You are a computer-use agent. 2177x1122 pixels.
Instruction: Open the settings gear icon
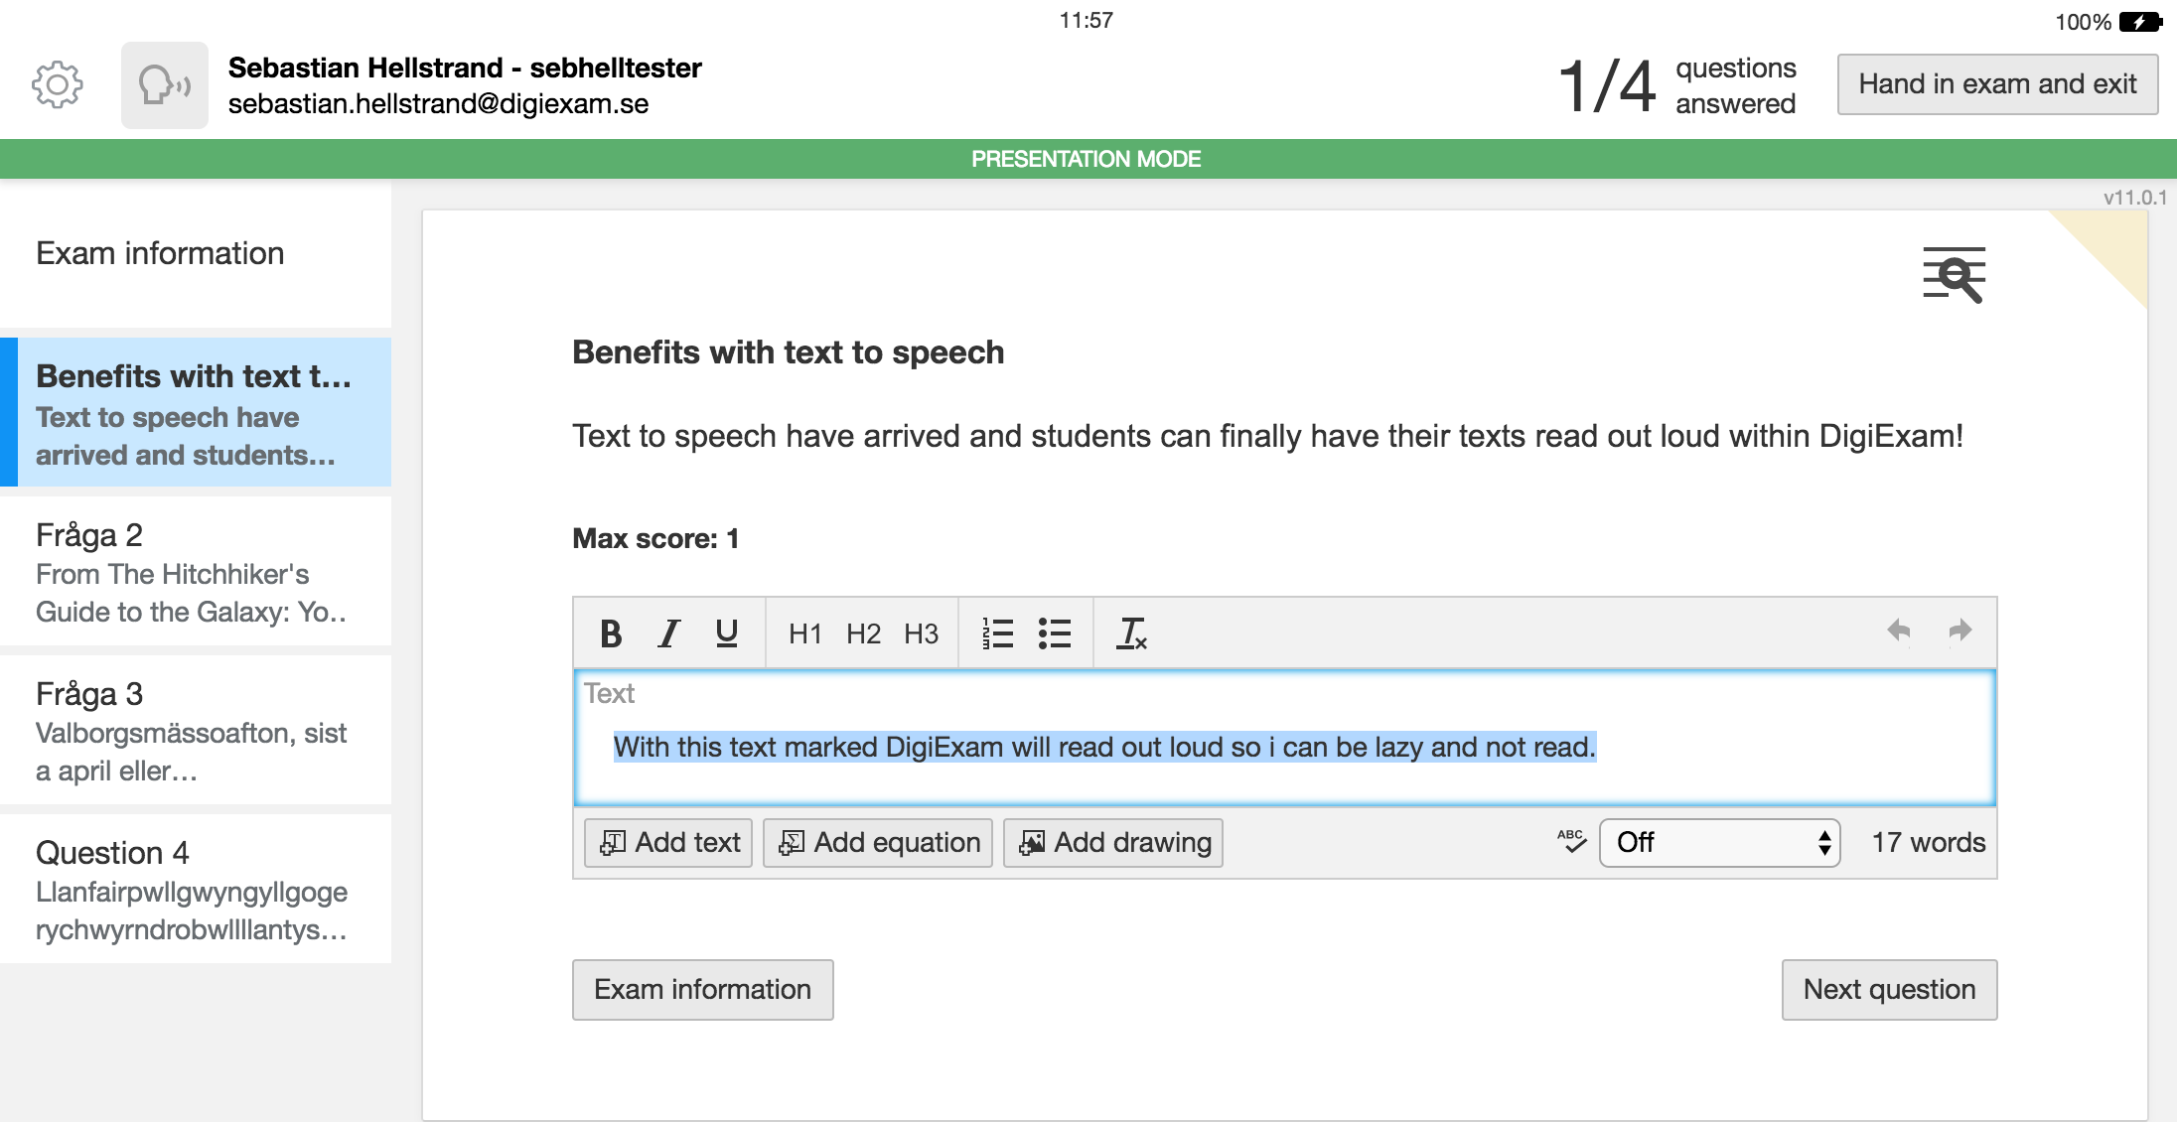[x=58, y=85]
